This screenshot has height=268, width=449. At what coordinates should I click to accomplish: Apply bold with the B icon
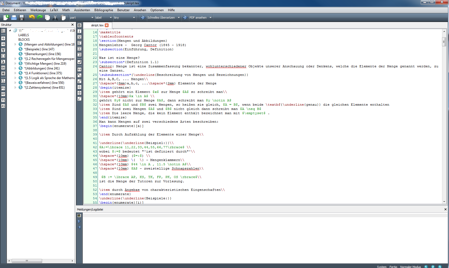(79, 25)
